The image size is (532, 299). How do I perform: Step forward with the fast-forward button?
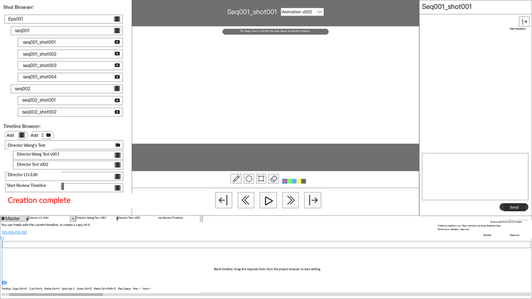coord(290,200)
